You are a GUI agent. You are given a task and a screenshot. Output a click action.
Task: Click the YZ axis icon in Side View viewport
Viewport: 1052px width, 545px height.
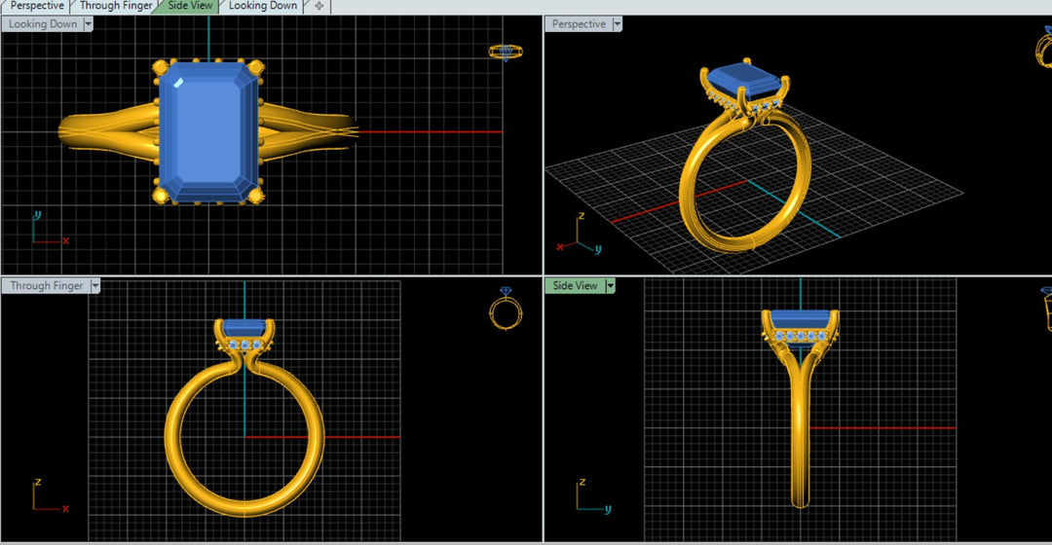[589, 496]
